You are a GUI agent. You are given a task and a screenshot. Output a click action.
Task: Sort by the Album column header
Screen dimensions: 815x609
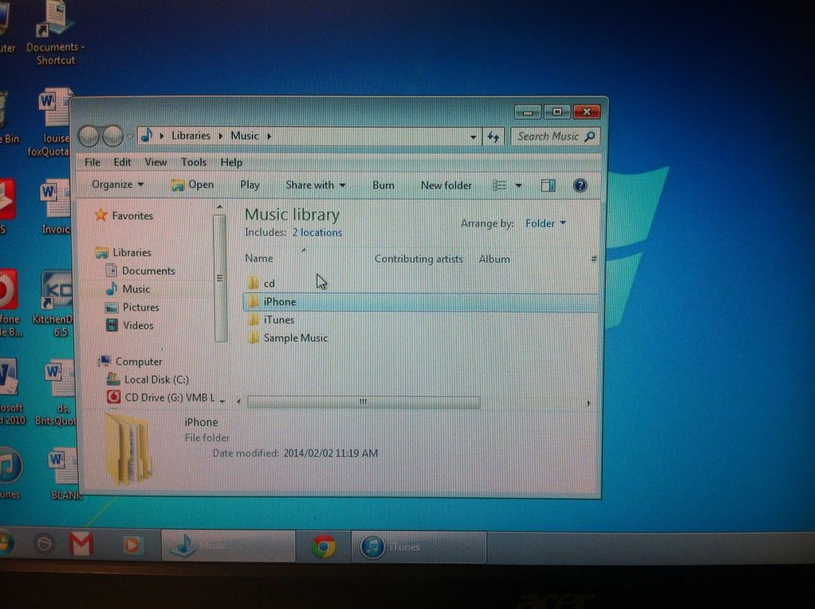pyautogui.click(x=494, y=259)
